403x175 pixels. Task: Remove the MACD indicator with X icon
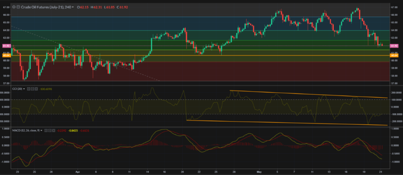click(x=54, y=130)
